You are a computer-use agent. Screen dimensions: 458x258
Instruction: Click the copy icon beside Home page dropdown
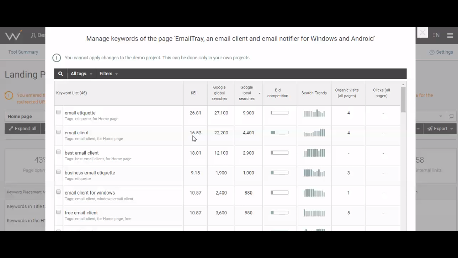(x=451, y=116)
